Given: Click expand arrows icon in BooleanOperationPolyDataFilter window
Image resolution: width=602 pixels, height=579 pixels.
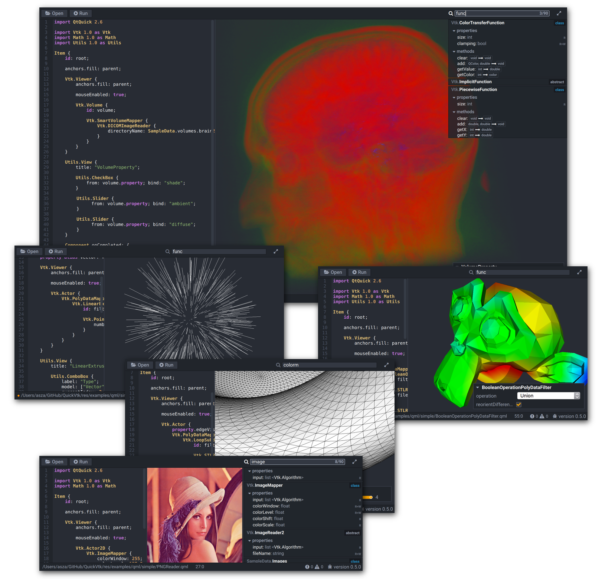Looking at the screenshot, I should click(579, 272).
